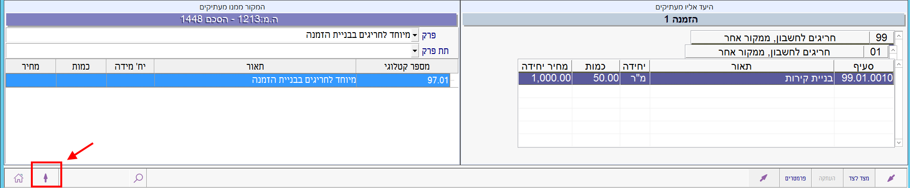This screenshot has height=188, width=910.
Task: Click the pin icon beside מצד לצד
Action: click(891, 178)
